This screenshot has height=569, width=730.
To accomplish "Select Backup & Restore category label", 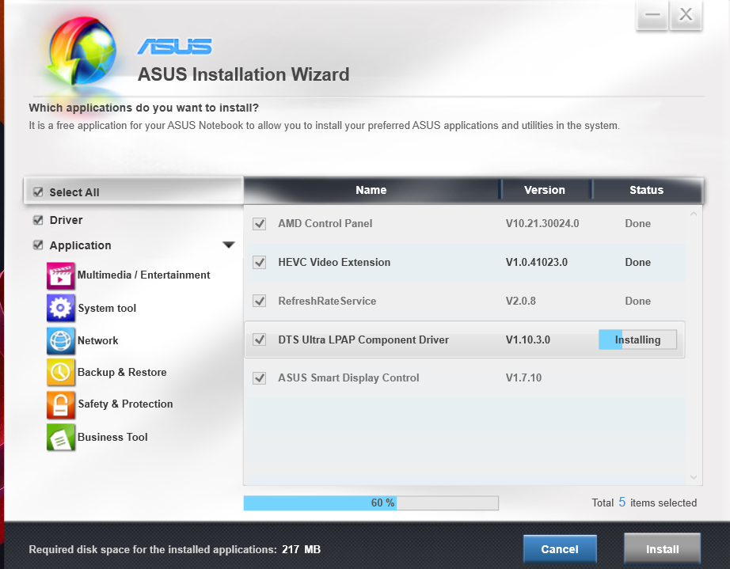I will [122, 372].
